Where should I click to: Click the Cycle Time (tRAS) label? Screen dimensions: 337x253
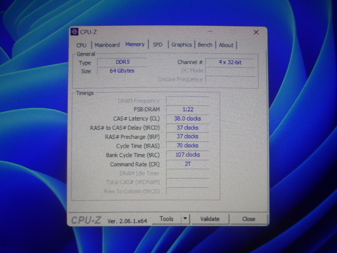(x=138, y=146)
